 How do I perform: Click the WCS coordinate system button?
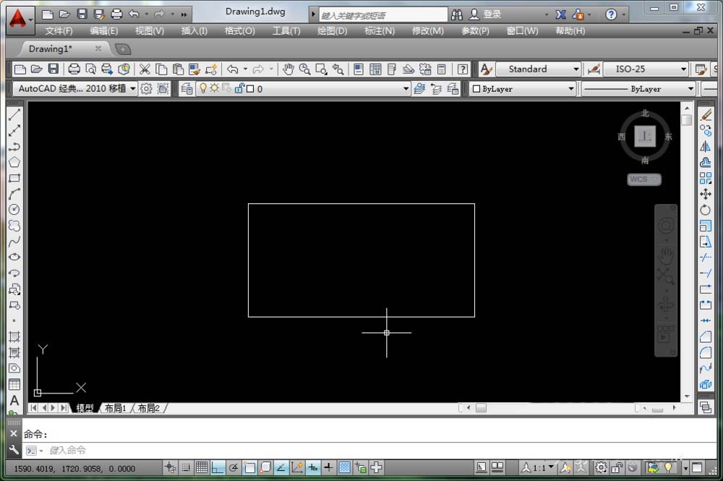(643, 179)
